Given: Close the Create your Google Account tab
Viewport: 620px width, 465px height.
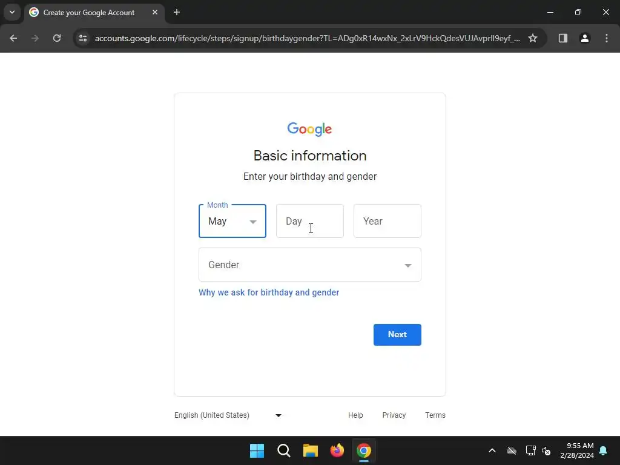Looking at the screenshot, I should click(155, 12).
